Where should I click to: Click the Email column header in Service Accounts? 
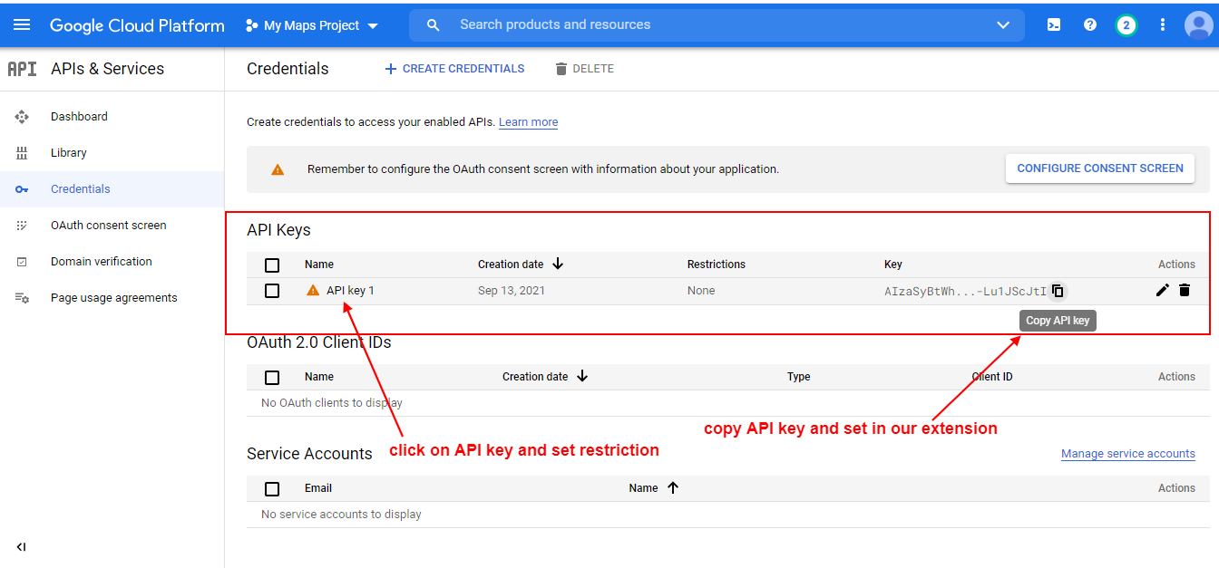coord(318,488)
